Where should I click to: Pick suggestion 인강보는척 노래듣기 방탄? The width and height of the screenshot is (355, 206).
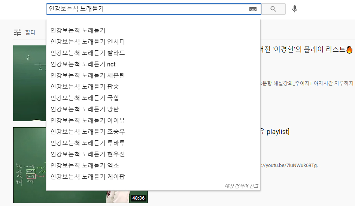[153, 109]
